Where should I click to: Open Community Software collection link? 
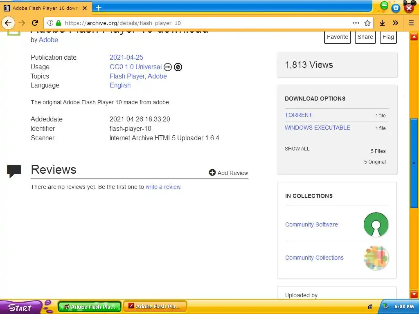pyautogui.click(x=311, y=224)
